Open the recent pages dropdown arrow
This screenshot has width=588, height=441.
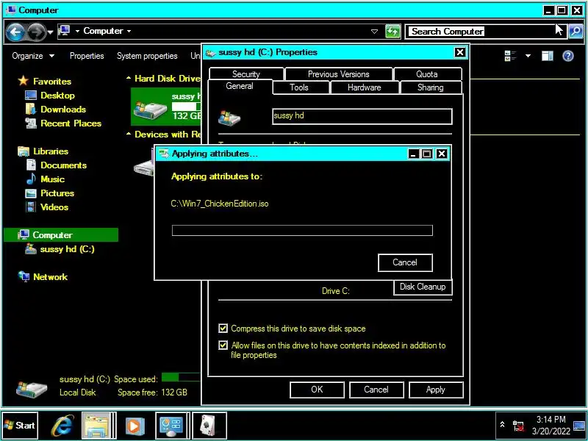[x=50, y=32]
